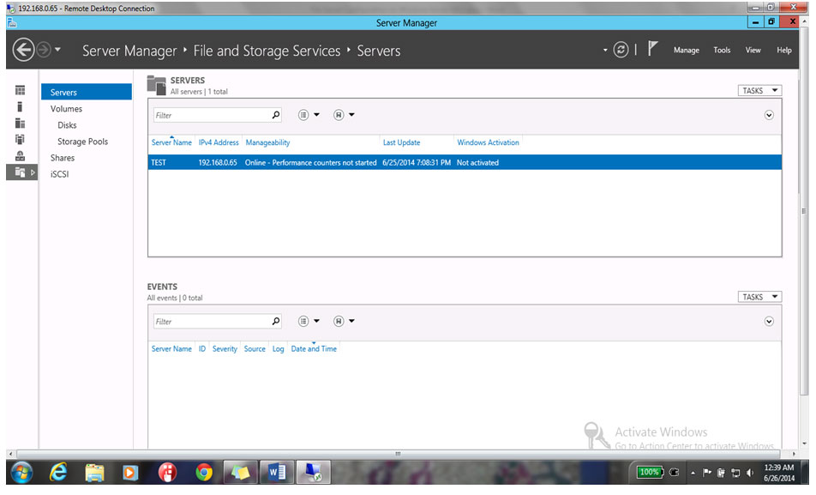Sort events by Server Name column
The height and width of the screenshot is (495, 816).
pos(171,349)
